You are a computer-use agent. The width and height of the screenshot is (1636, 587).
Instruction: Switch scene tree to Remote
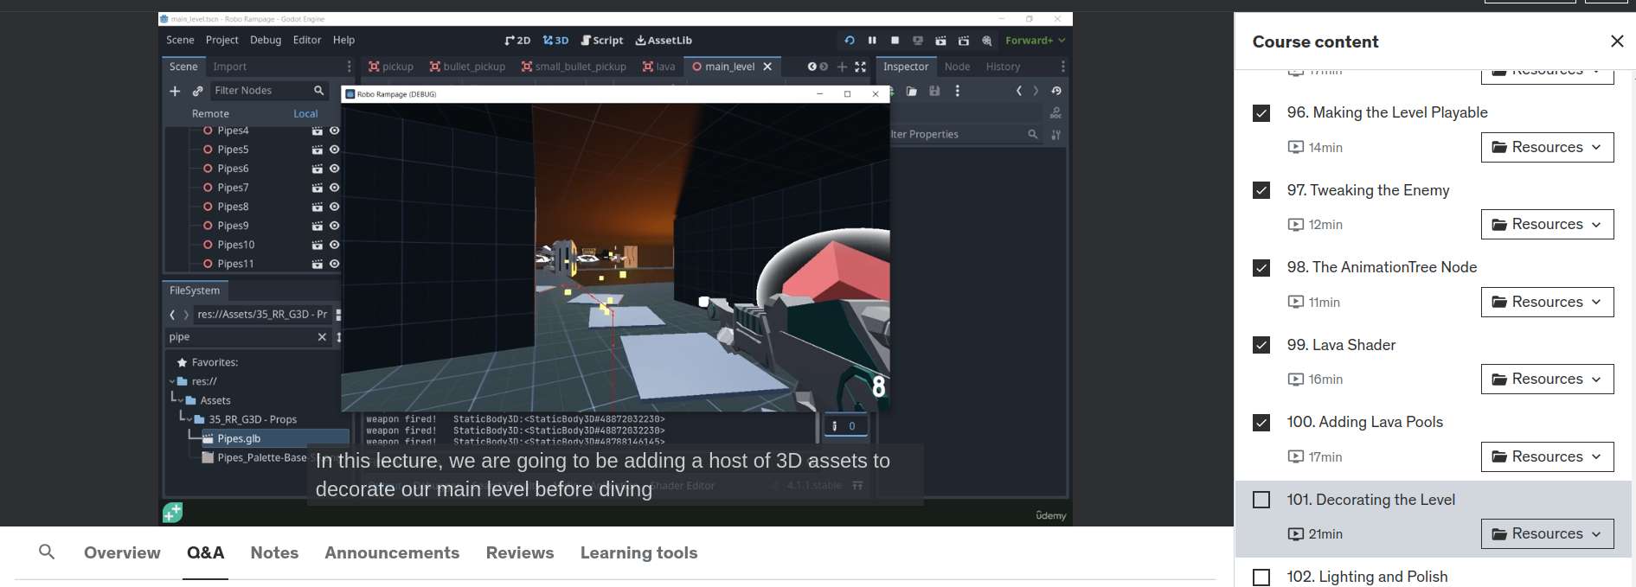pos(210,113)
